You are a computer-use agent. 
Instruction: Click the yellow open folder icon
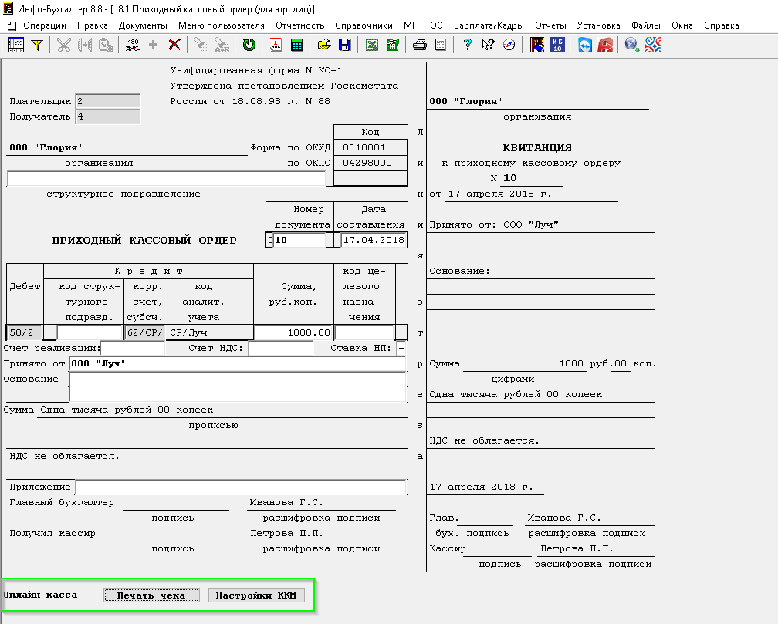(324, 46)
